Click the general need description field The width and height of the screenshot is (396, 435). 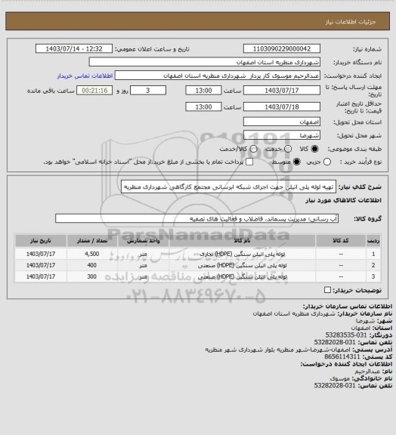[228, 187]
